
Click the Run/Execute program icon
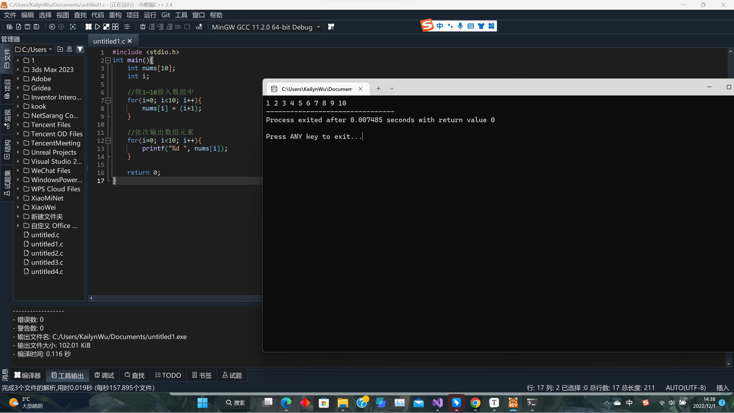coord(96,27)
